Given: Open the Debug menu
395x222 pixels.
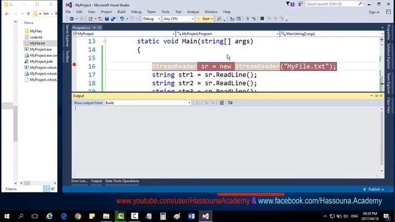Looking at the screenshot, I should [x=136, y=12].
